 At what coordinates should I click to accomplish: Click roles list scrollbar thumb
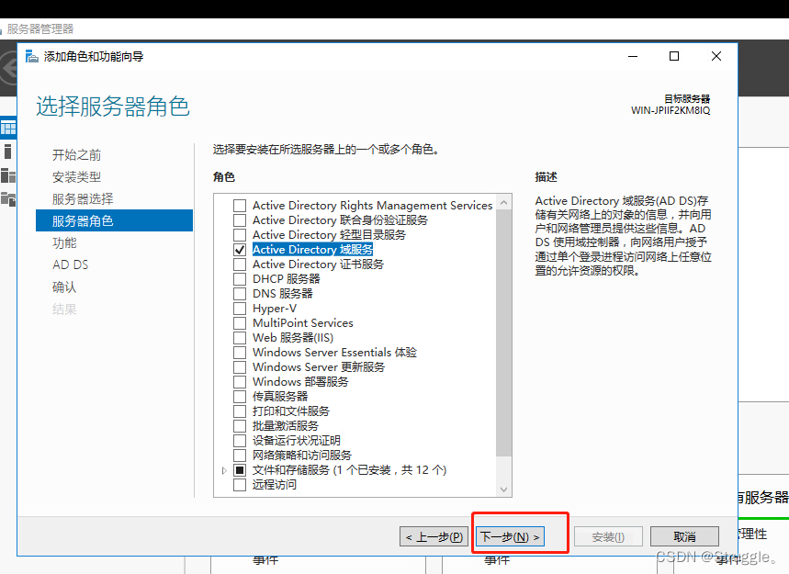tap(503, 333)
